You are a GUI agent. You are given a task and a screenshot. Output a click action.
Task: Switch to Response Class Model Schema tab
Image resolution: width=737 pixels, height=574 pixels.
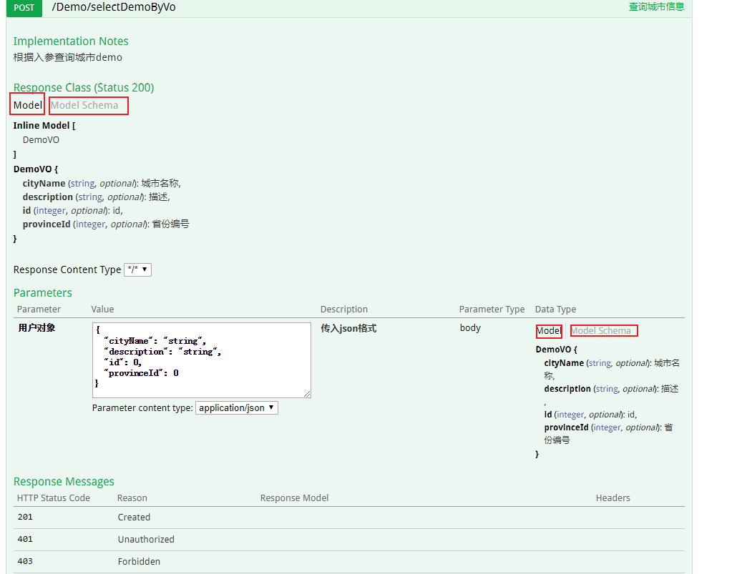coord(84,105)
